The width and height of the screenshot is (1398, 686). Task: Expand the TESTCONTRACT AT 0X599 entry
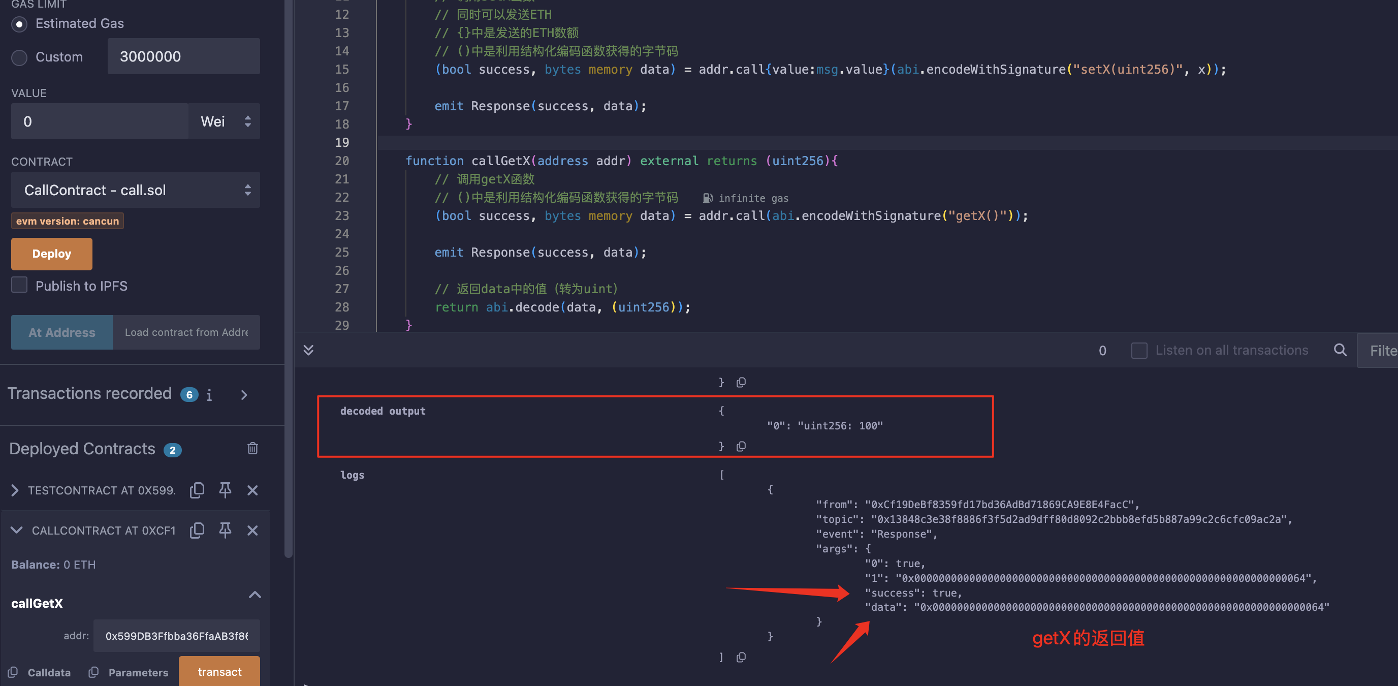(x=15, y=490)
